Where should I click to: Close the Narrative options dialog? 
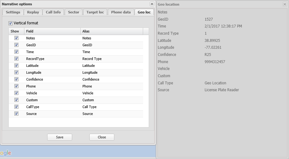tap(152, 4)
